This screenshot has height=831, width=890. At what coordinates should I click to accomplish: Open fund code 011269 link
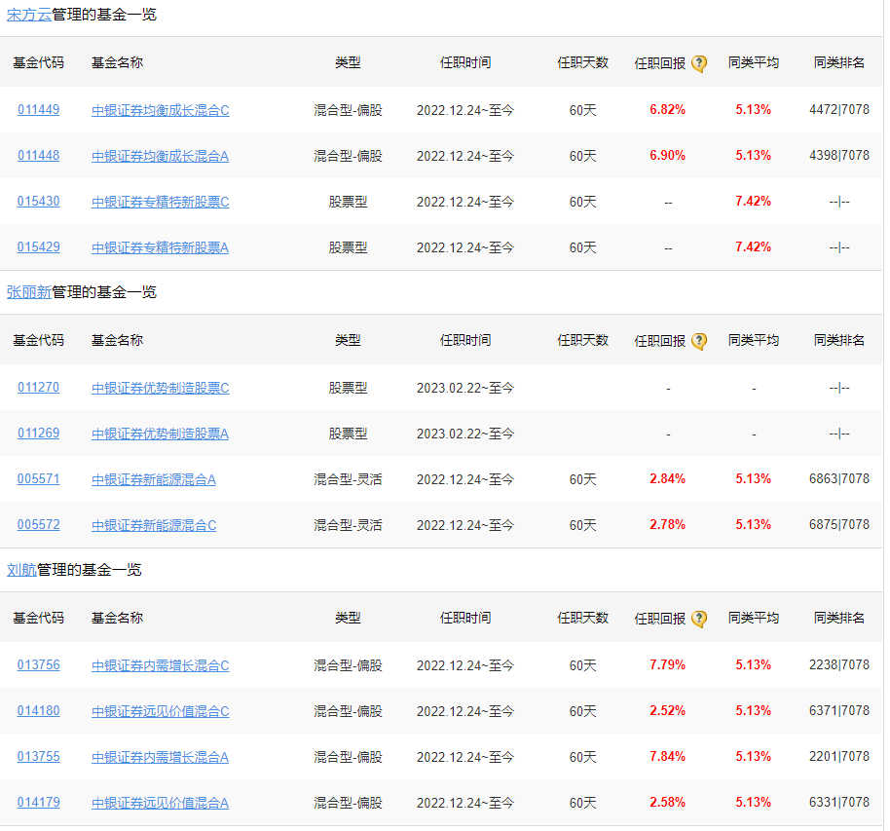click(x=39, y=434)
